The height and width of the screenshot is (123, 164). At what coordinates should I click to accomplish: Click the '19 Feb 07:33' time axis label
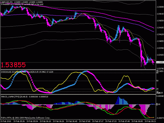[x=111, y=121]
